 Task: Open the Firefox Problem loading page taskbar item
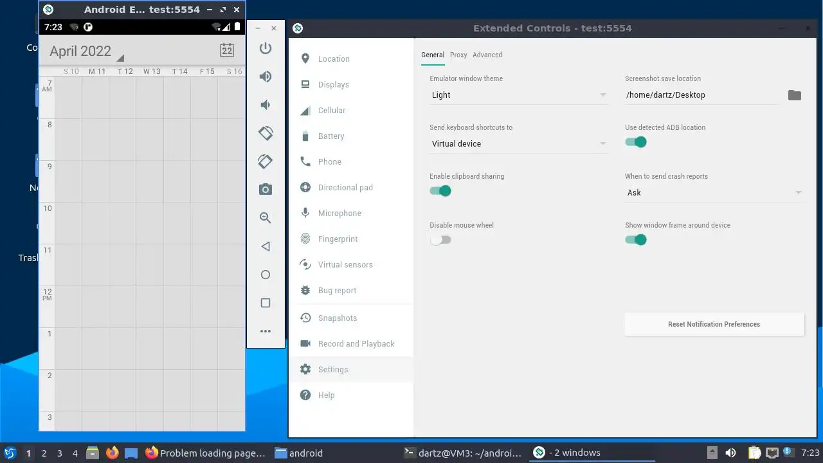click(x=206, y=453)
